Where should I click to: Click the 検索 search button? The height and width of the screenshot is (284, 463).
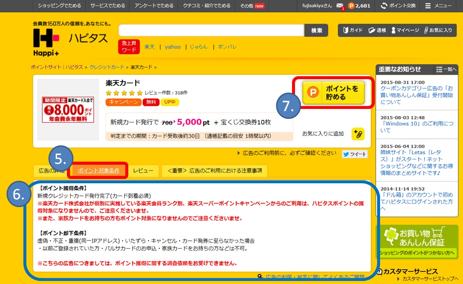[316, 30]
